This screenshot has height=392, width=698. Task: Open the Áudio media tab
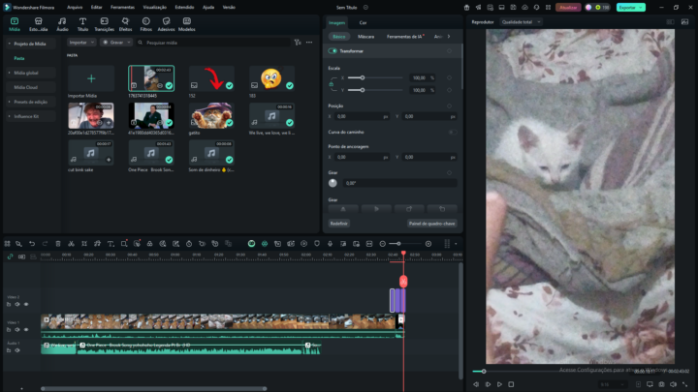point(62,25)
